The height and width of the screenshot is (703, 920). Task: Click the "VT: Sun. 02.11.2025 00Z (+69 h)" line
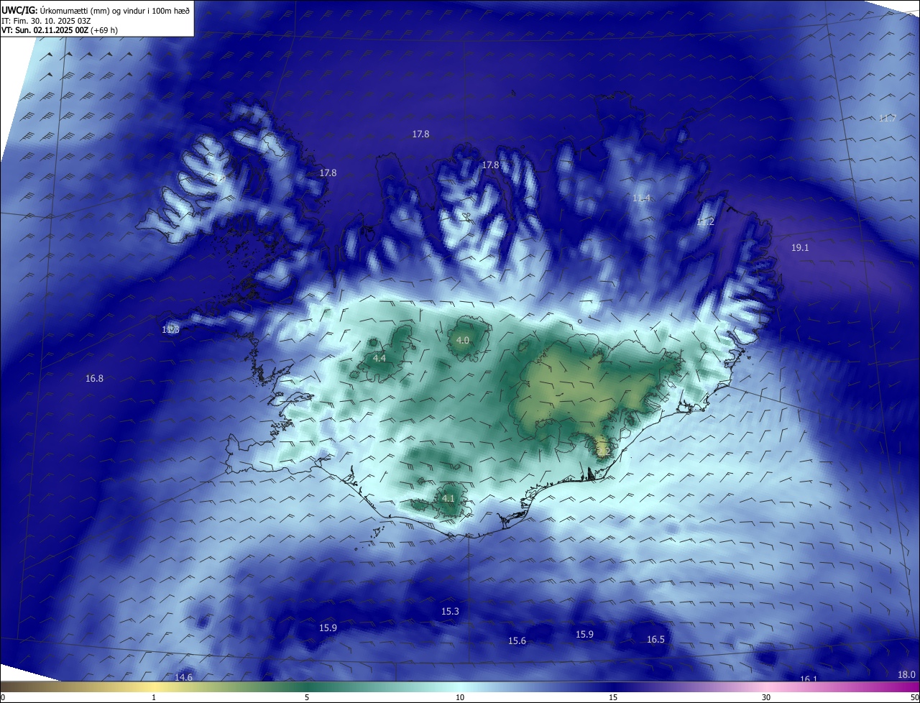pos(60,30)
